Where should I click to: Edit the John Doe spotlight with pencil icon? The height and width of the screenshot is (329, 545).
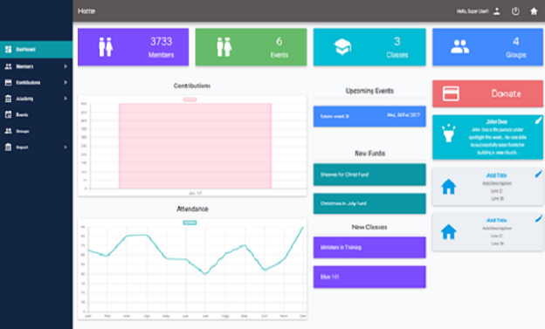click(x=538, y=120)
